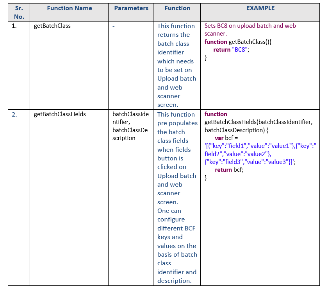Click the field3 value3 JSON line
Screen dimensions: 328x286
[250, 162]
